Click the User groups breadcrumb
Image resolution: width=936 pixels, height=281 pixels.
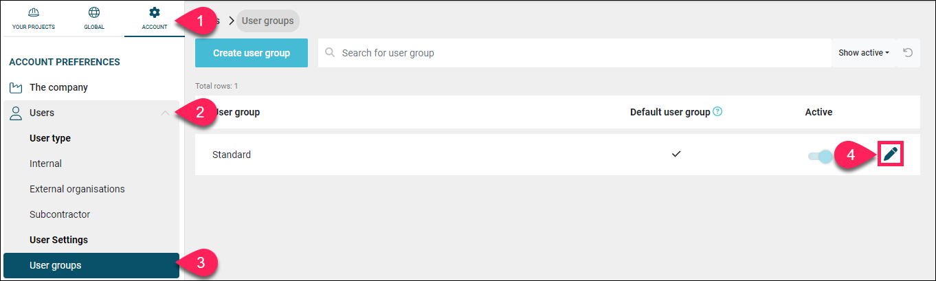click(x=268, y=21)
